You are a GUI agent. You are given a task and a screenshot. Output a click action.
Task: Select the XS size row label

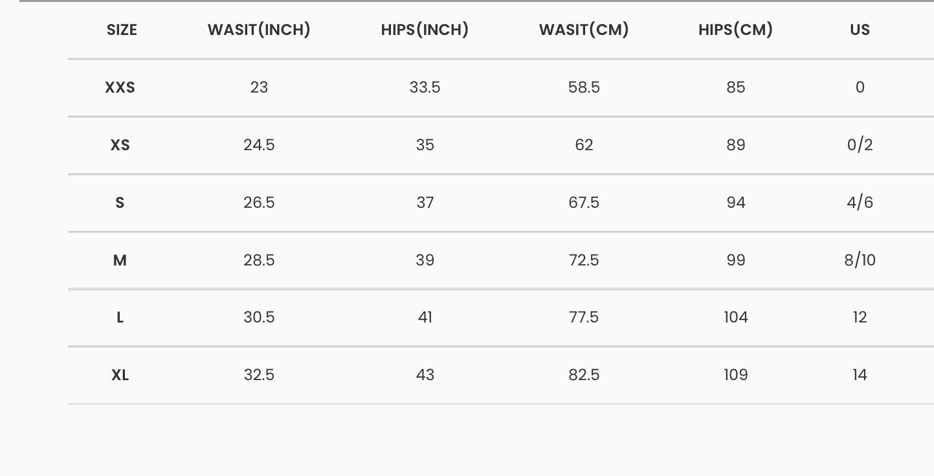coord(120,145)
